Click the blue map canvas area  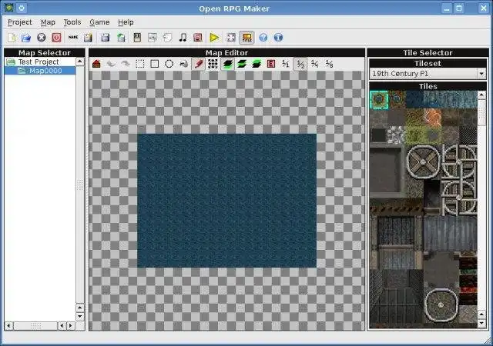pyautogui.click(x=226, y=200)
